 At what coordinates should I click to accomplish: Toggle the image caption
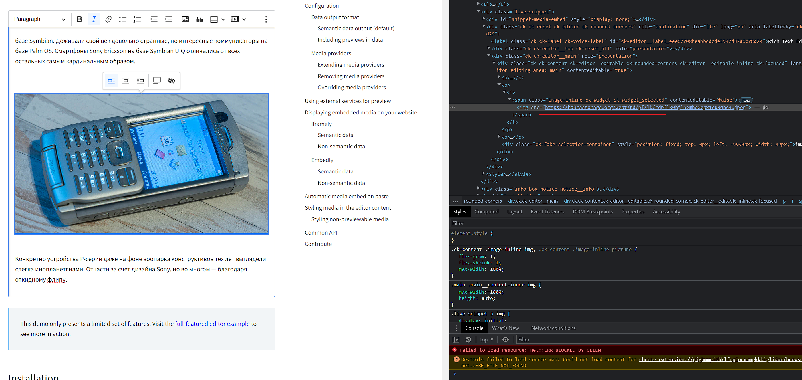[157, 81]
